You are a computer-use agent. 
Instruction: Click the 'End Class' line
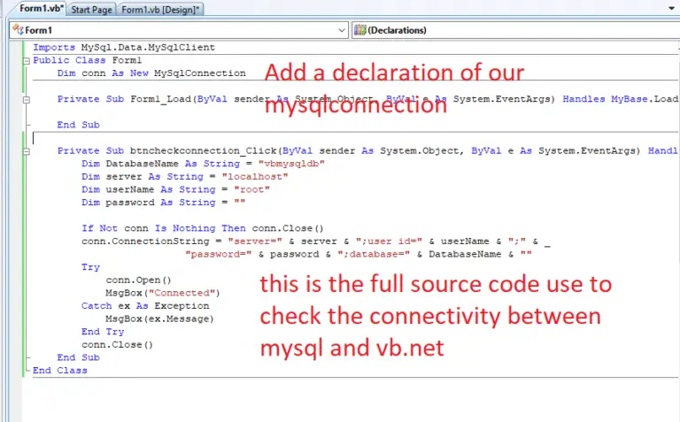(x=60, y=370)
